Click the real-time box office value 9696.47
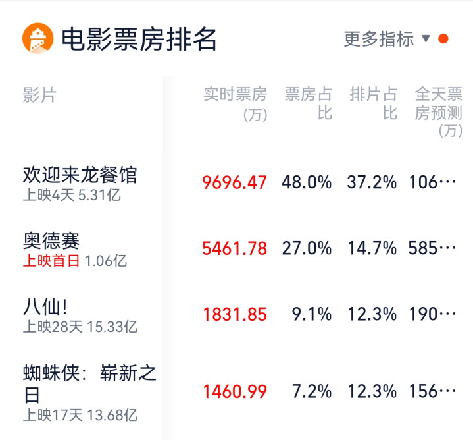 [x=234, y=182]
